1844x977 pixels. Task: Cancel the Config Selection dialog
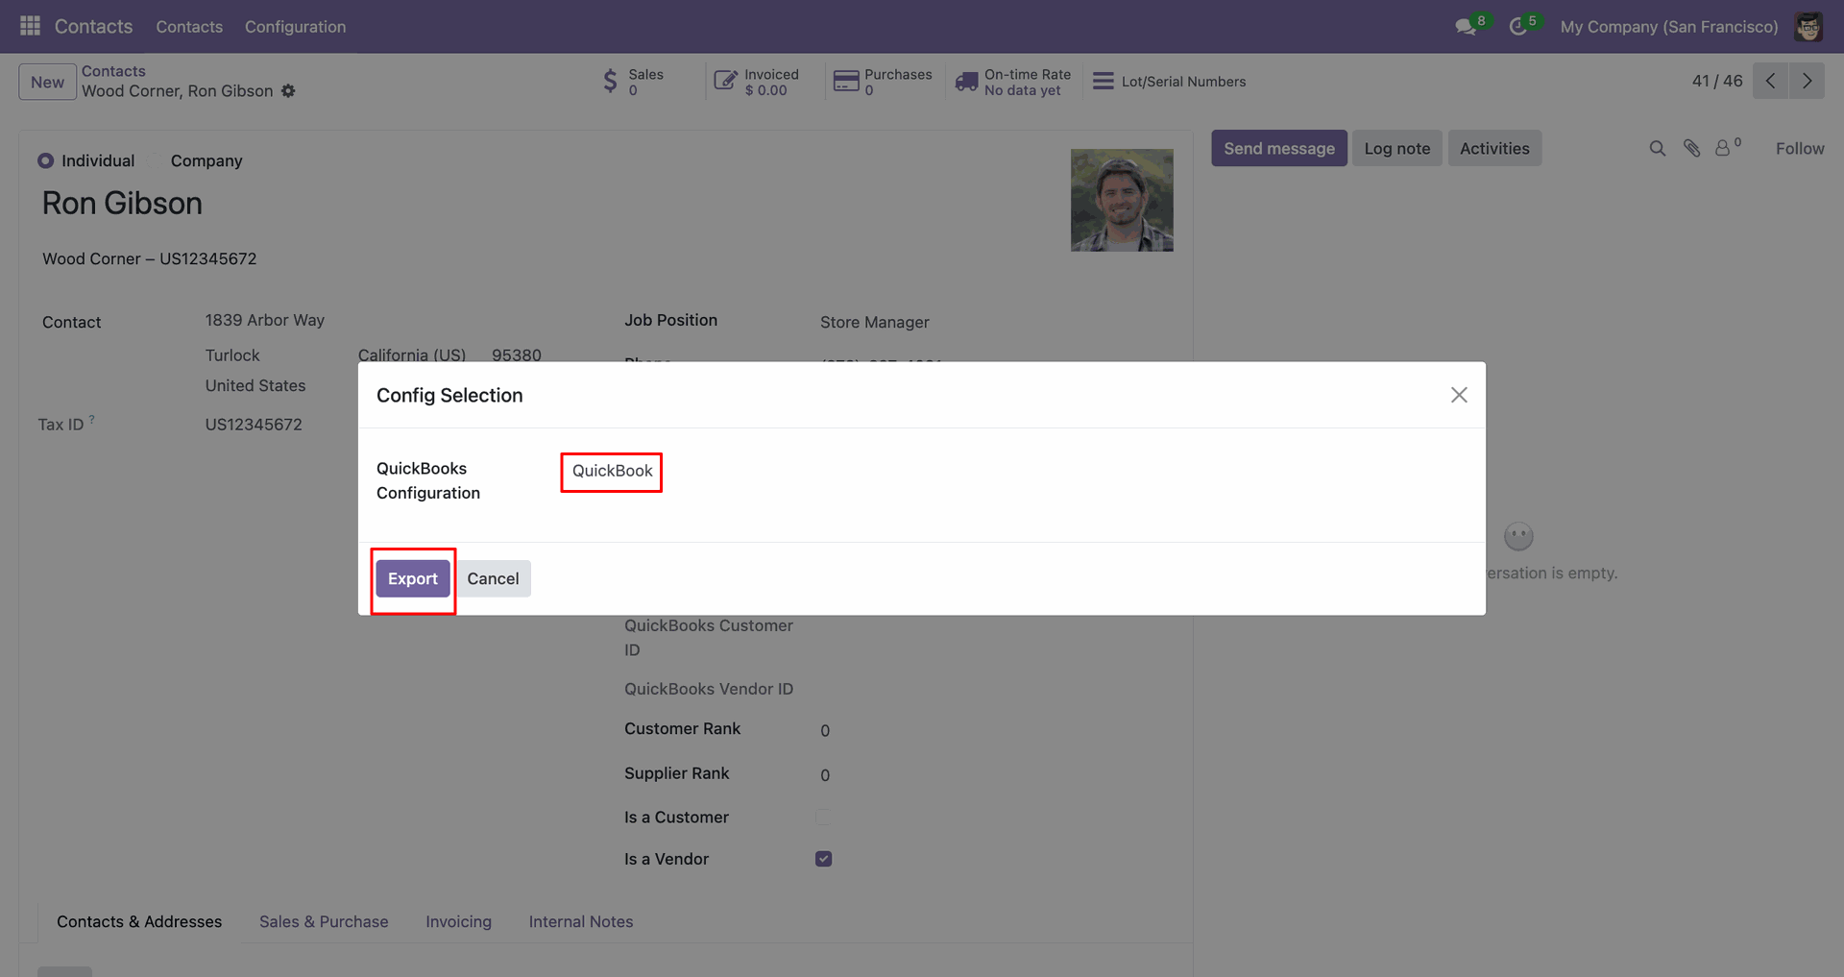(x=493, y=579)
